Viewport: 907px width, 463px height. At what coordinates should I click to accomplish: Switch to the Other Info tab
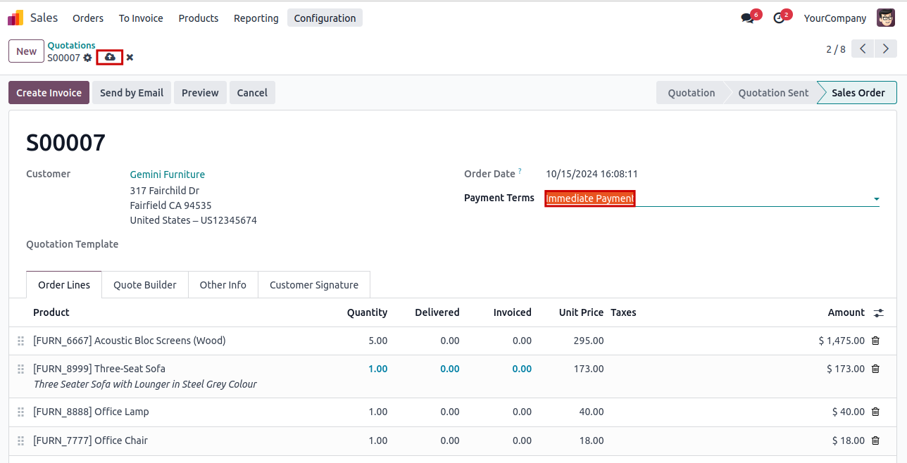[x=223, y=285]
